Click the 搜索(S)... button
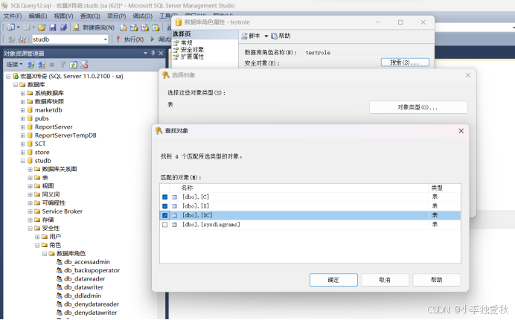 click(x=405, y=63)
